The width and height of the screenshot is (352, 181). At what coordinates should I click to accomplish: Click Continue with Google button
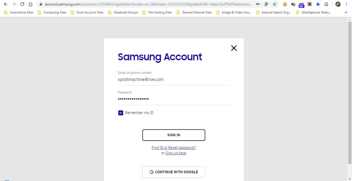click(x=174, y=172)
